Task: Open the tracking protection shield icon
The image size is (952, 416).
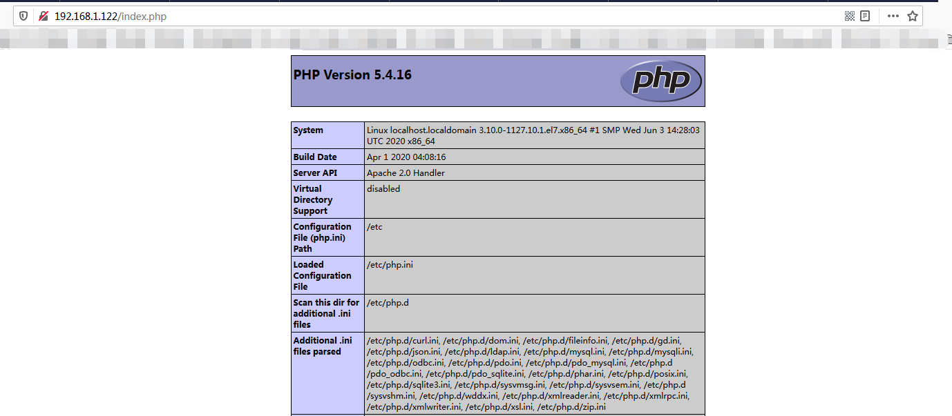Action: (x=23, y=16)
